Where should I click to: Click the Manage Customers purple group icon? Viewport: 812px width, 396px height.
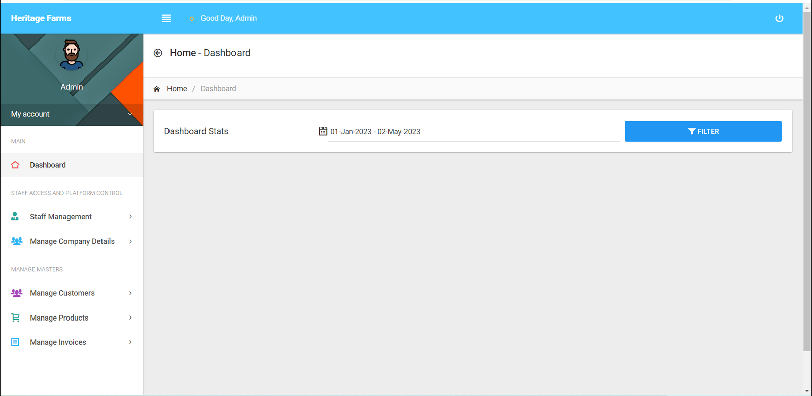tap(16, 293)
